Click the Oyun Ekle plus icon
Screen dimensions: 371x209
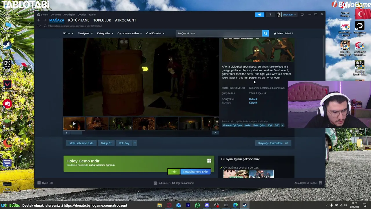pyautogui.click(x=39, y=183)
